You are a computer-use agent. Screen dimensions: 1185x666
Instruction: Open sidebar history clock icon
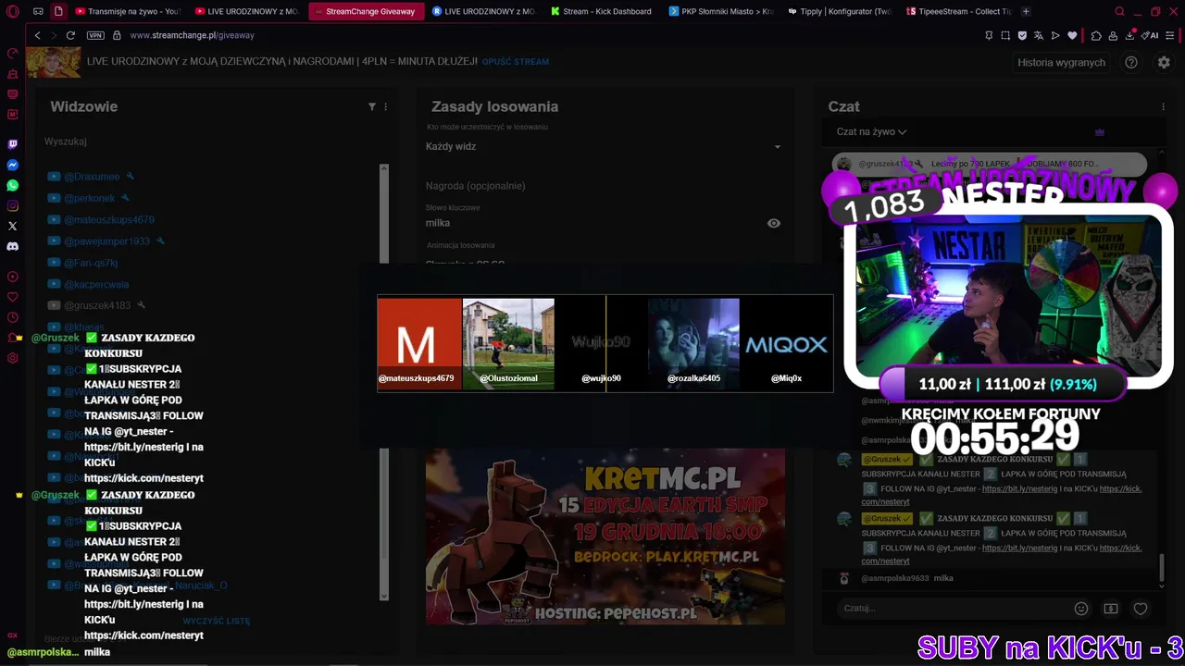coord(12,317)
